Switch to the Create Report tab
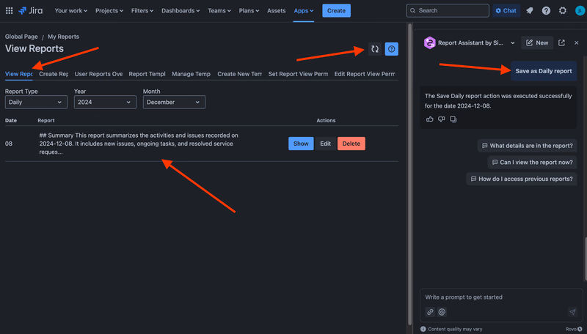Screen dimensions: 587x334 54,74
